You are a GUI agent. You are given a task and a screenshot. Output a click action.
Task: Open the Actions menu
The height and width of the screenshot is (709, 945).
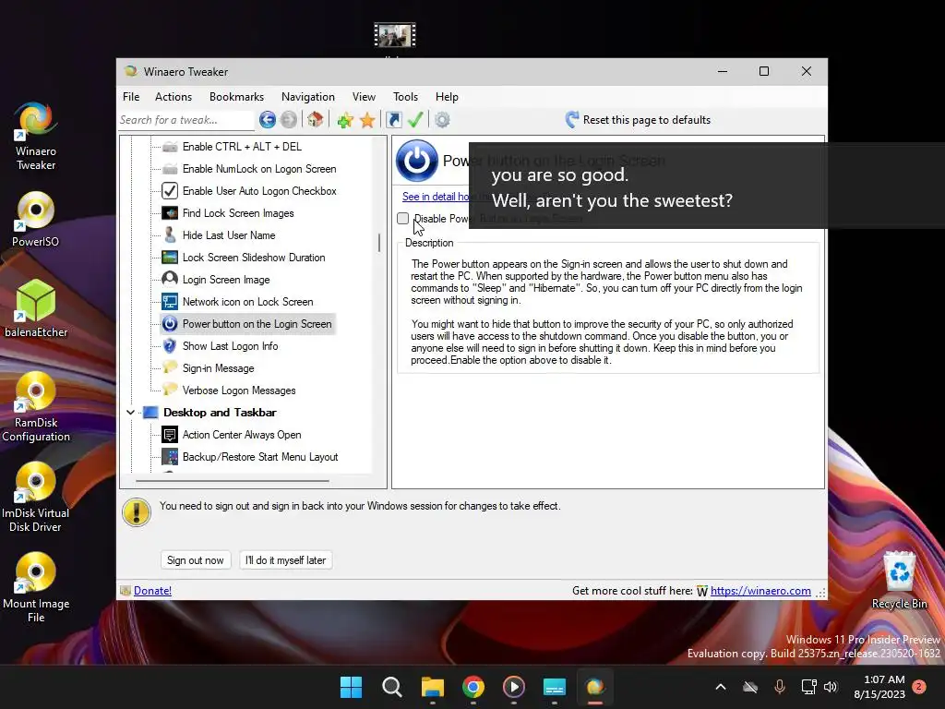click(173, 96)
